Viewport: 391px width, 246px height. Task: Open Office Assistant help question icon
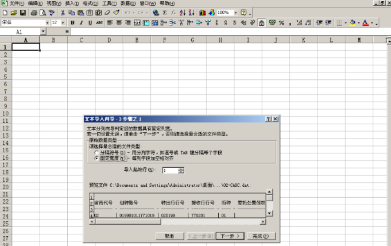pyautogui.click(x=243, y=13)
